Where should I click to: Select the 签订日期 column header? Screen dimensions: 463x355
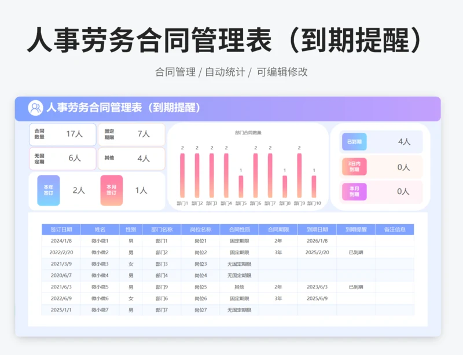(61, 229)
